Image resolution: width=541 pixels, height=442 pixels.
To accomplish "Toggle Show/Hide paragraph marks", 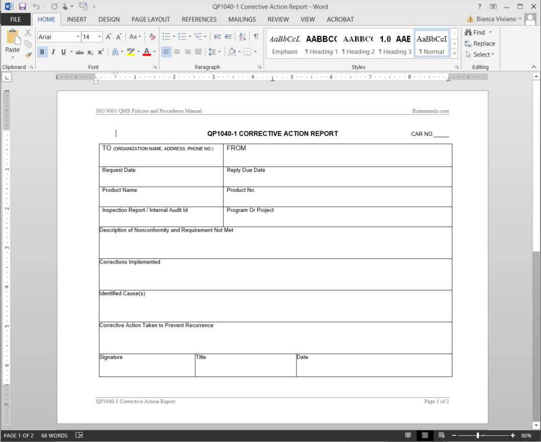I will [x=256, y=37].
